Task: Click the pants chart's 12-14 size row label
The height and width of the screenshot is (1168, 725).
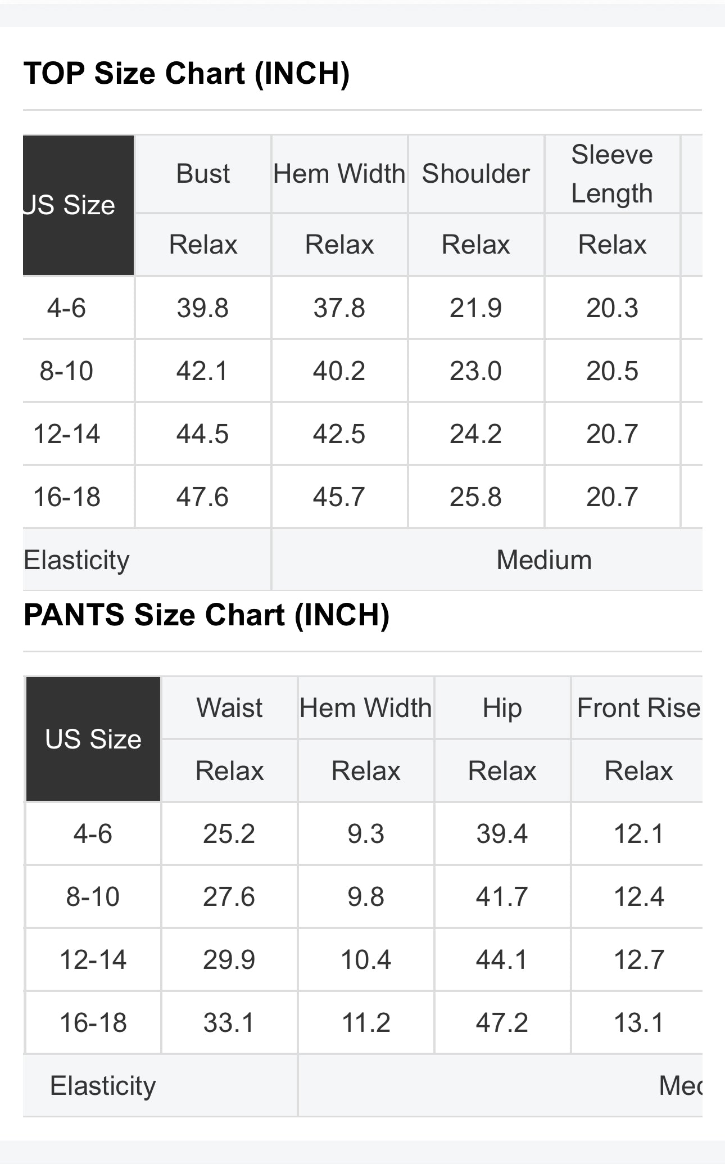Action: (93, 960)
